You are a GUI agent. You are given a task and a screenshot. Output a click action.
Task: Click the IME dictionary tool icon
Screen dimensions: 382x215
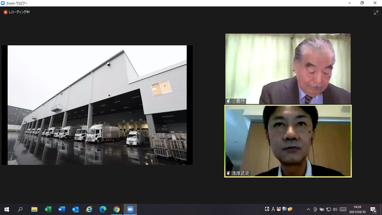284,209
